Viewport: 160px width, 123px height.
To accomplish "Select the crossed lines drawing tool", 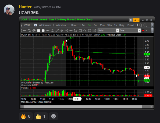I will [29, 30].
